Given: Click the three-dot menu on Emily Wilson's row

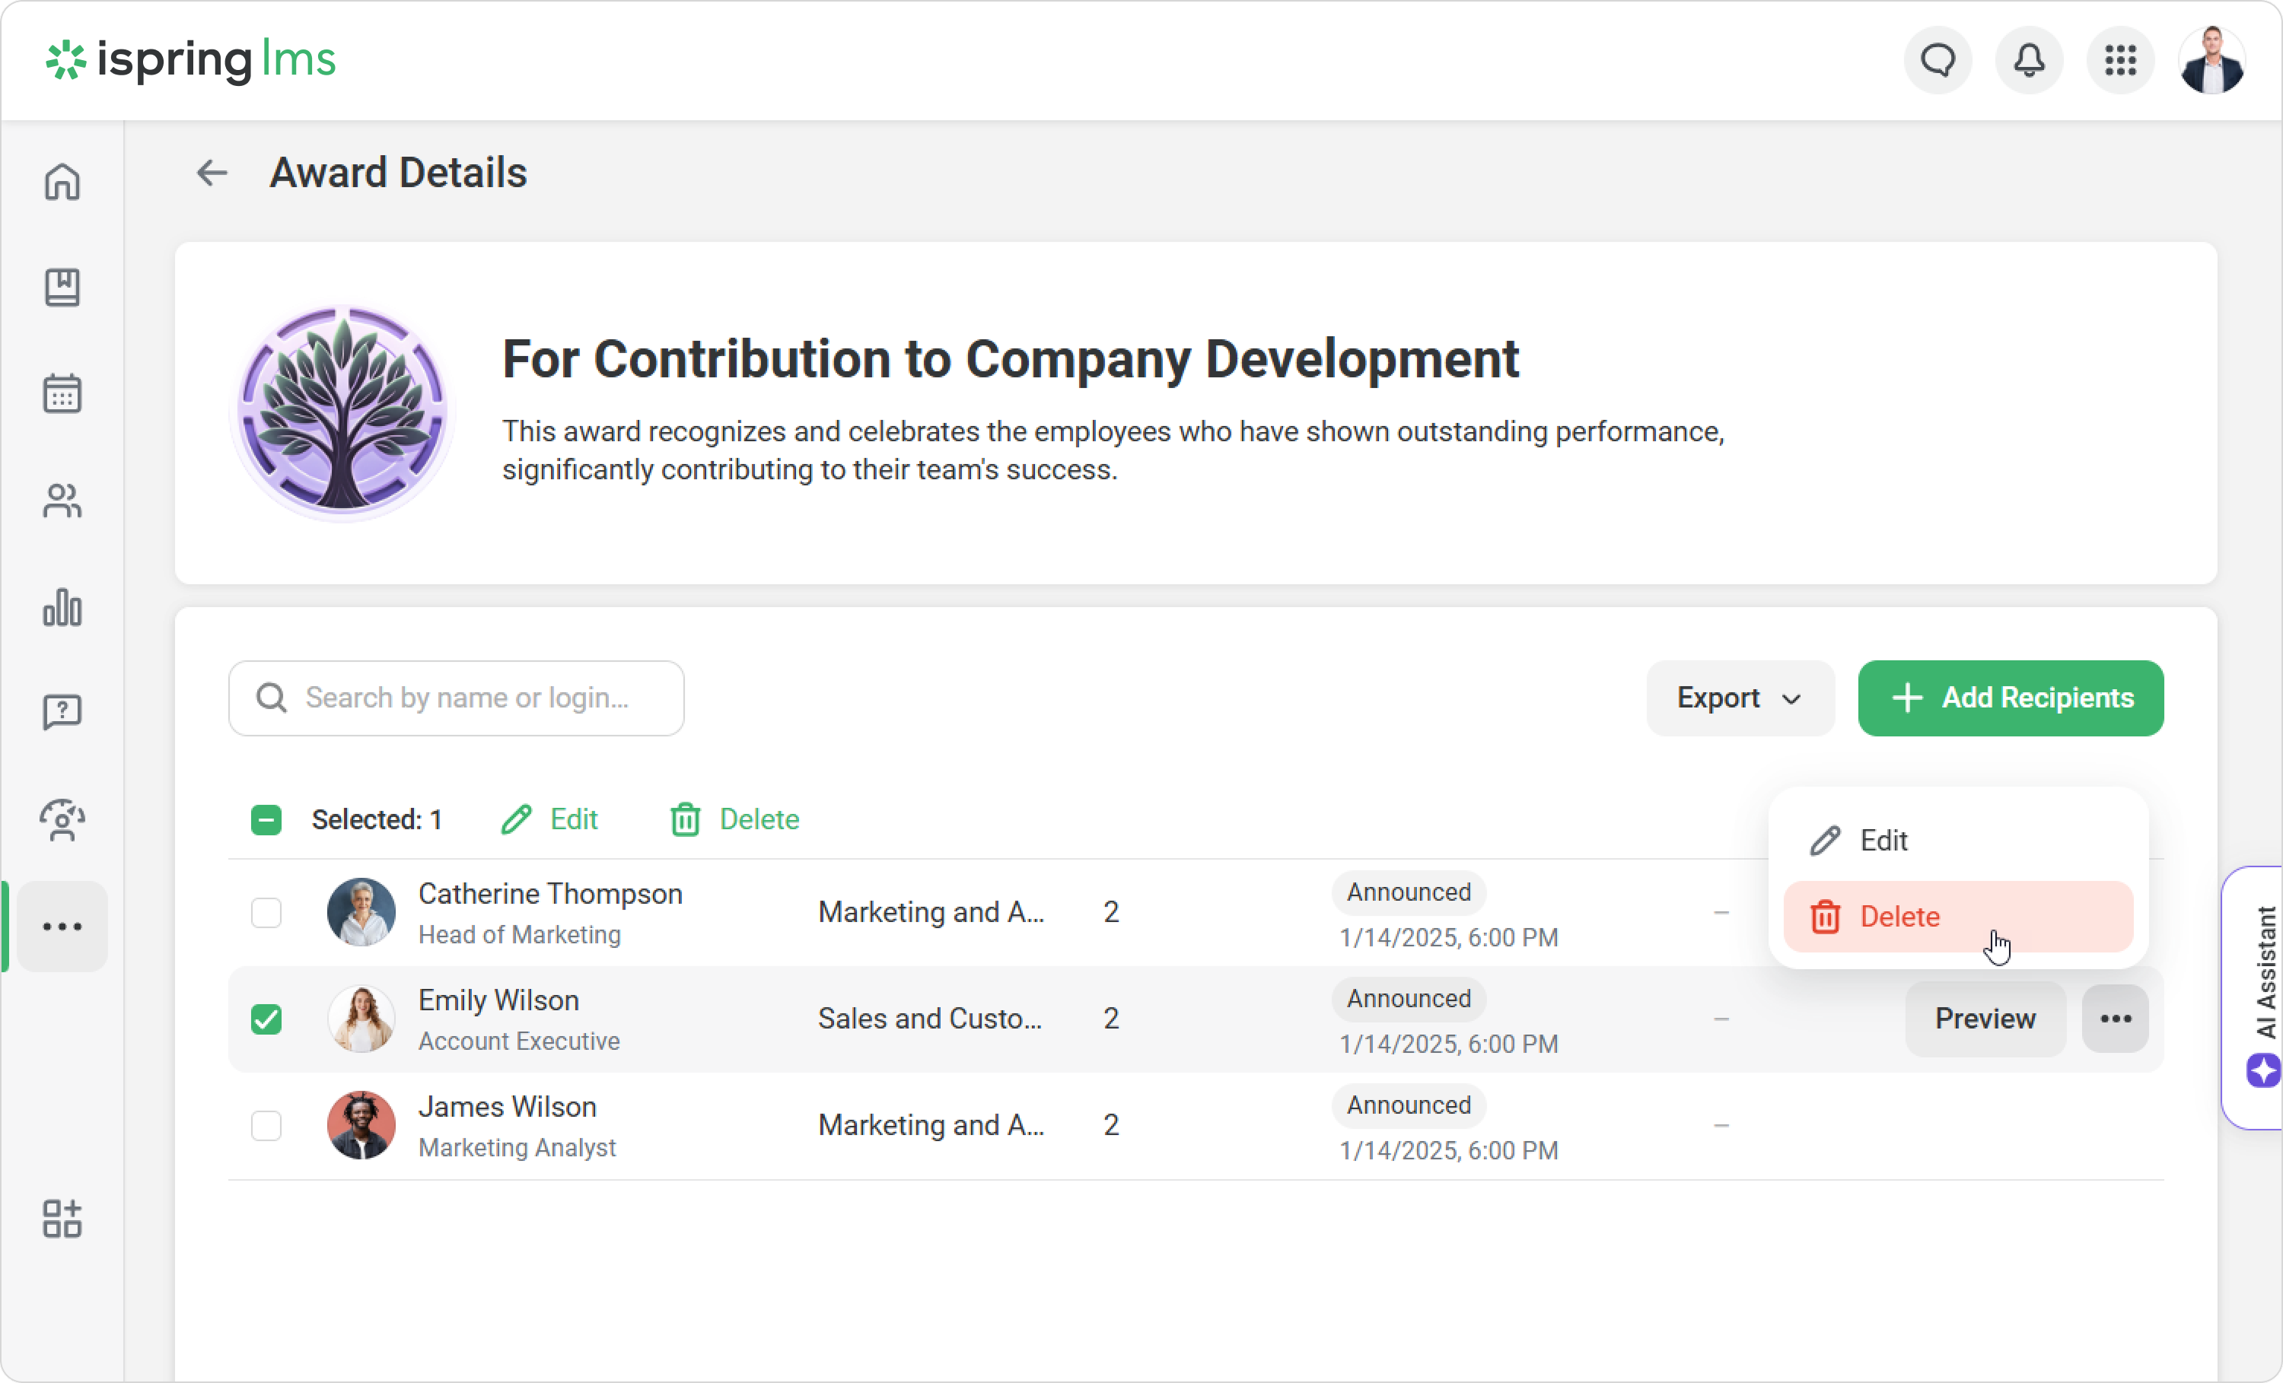Looking at the screenshot, I should pyautogui.click(x=2116, y=1019).
